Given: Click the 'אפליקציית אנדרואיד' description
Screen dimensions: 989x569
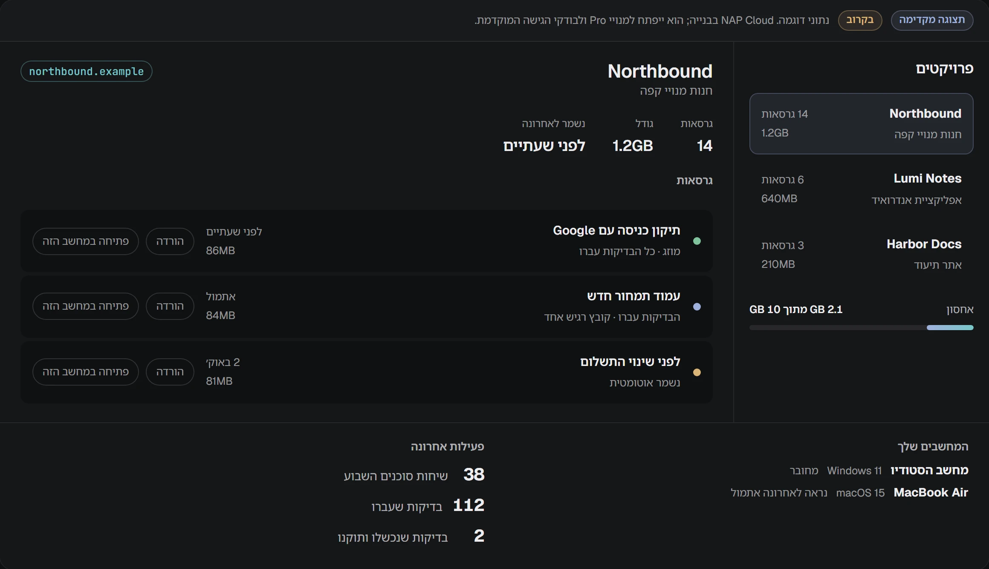Looking at the screenshot, I should click(917, 200).
